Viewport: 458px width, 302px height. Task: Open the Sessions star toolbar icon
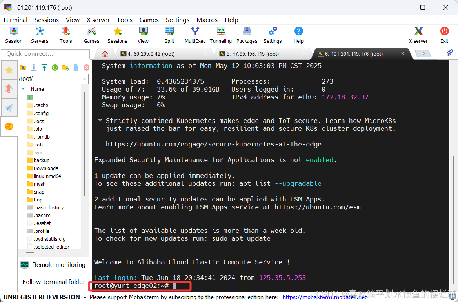(117, 35)
